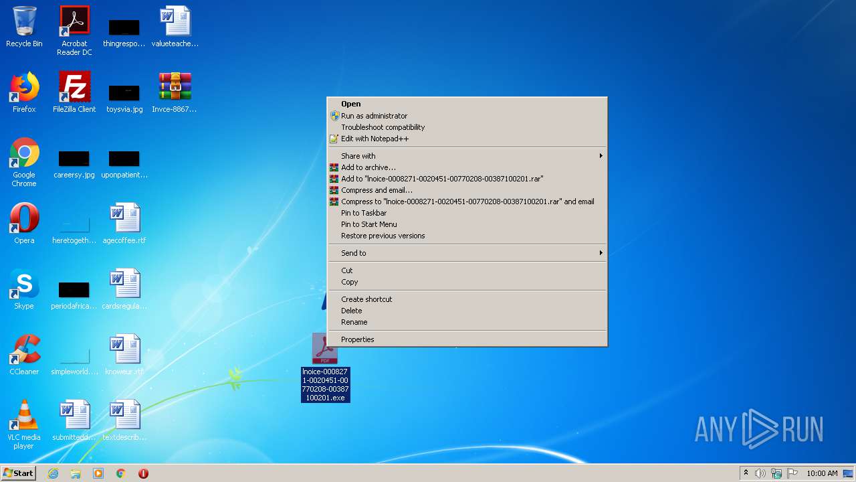
Task: Select careersy.jpg file icon
Action: 74,165
